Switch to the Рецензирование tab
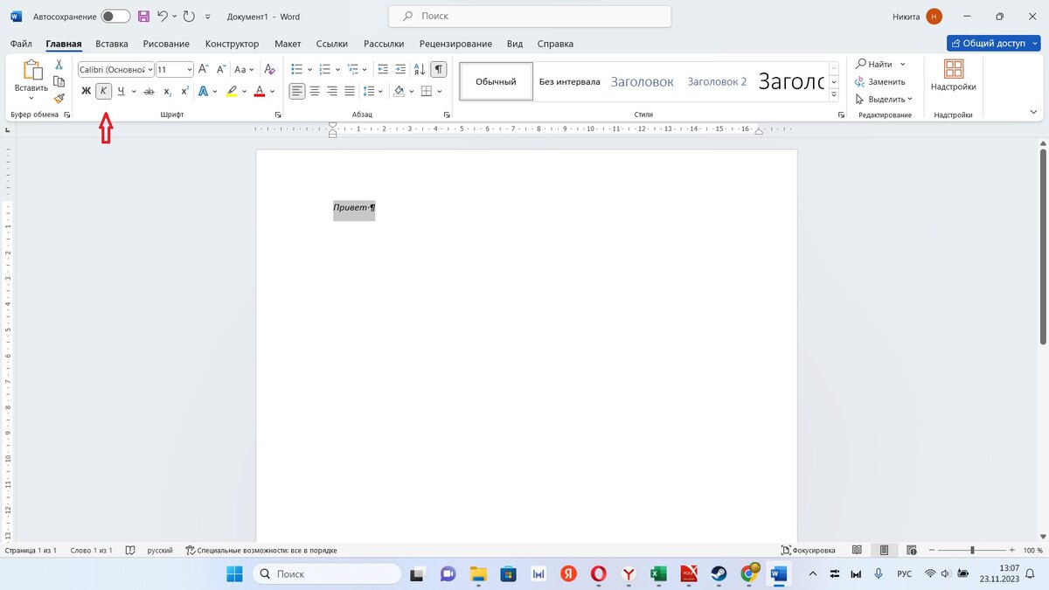1049x590 pixels. [x=455, y=44]
